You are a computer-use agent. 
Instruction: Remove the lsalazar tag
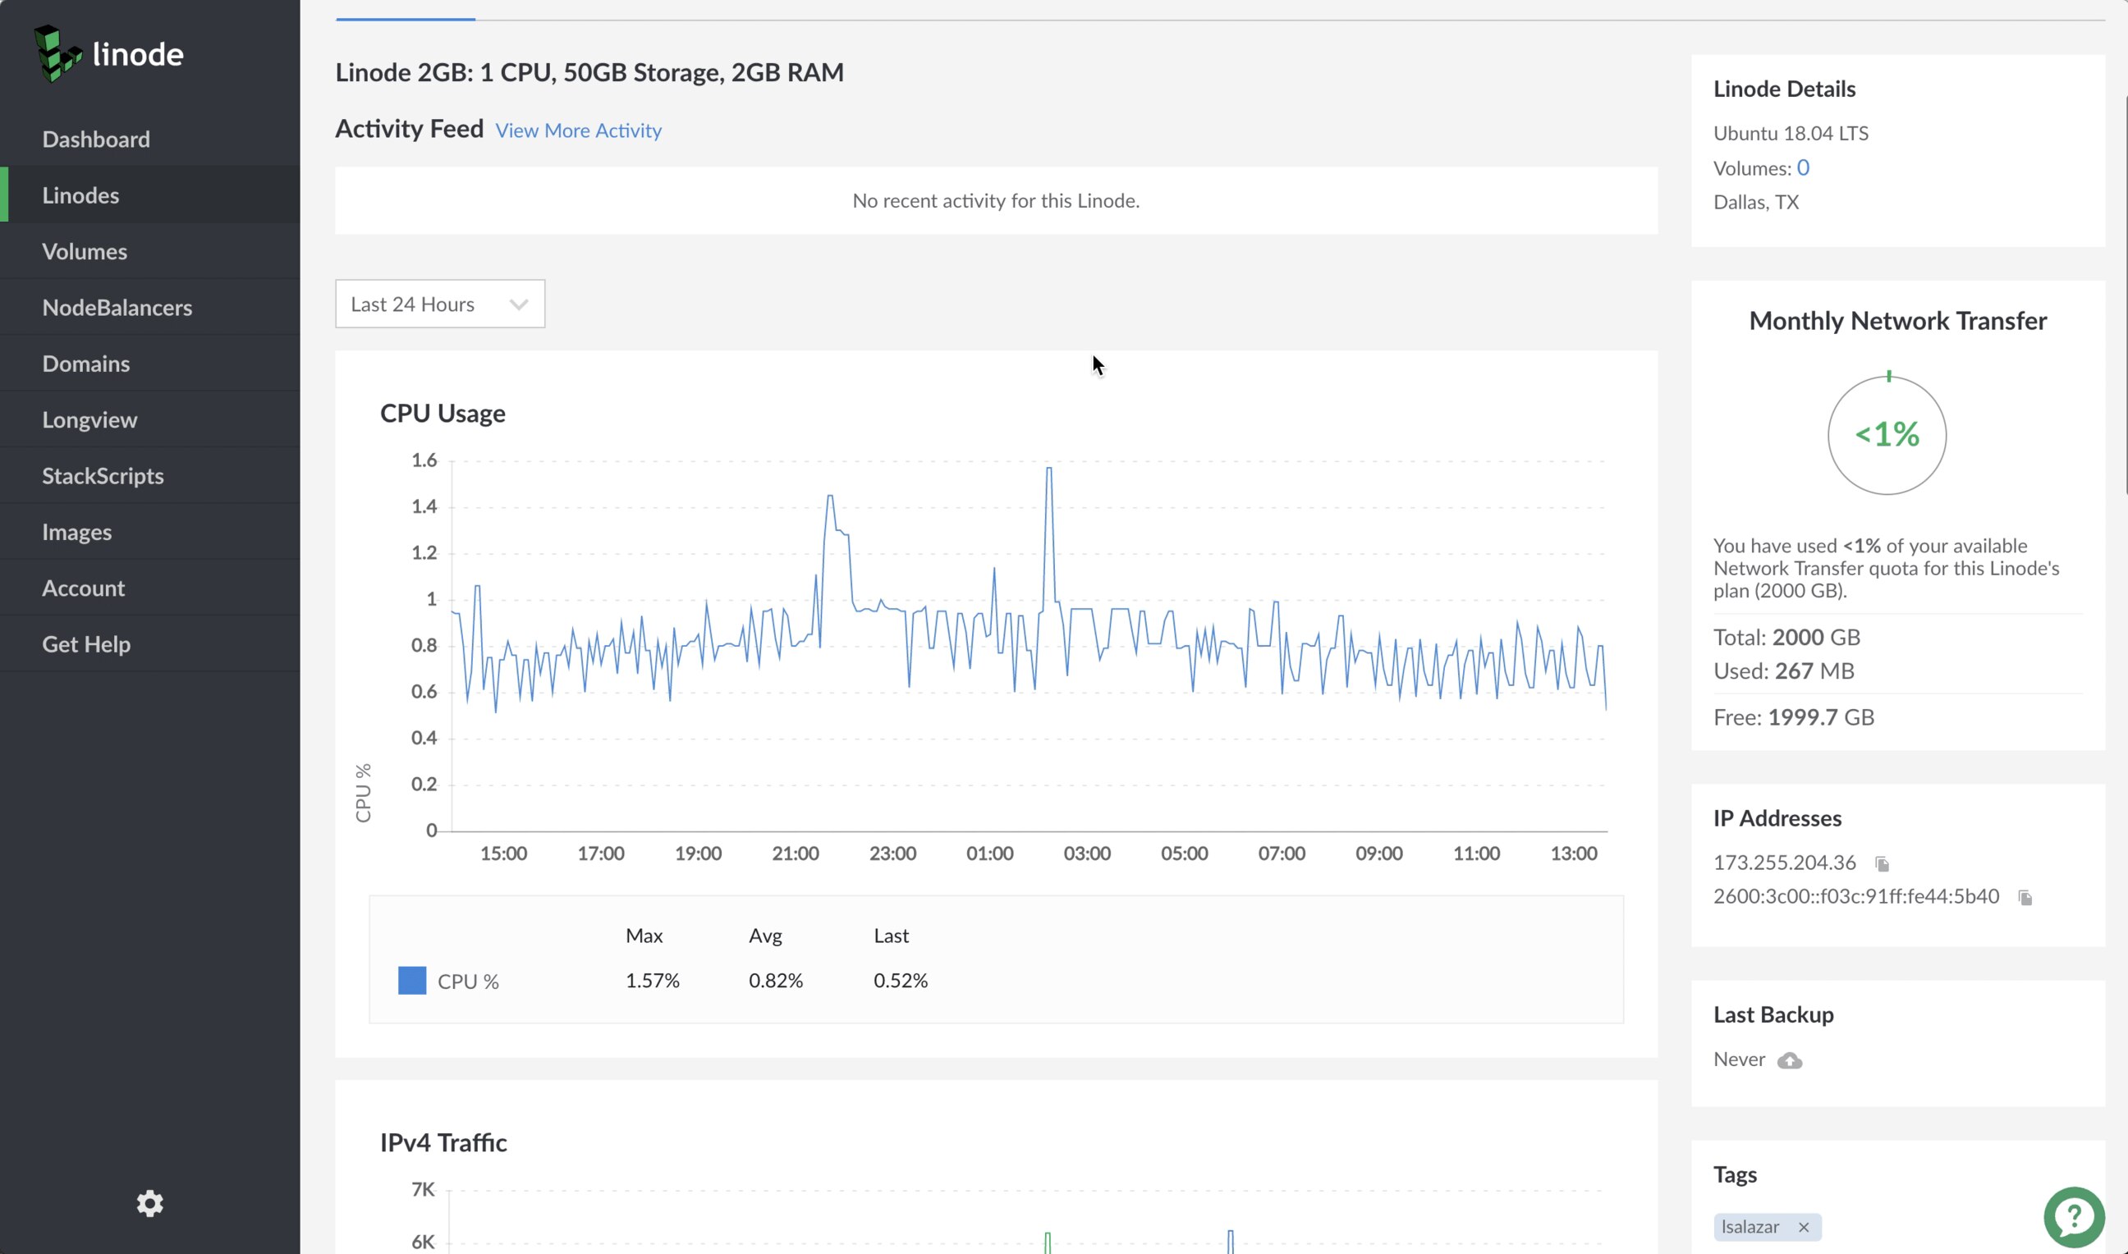tap(1804, 1227)
